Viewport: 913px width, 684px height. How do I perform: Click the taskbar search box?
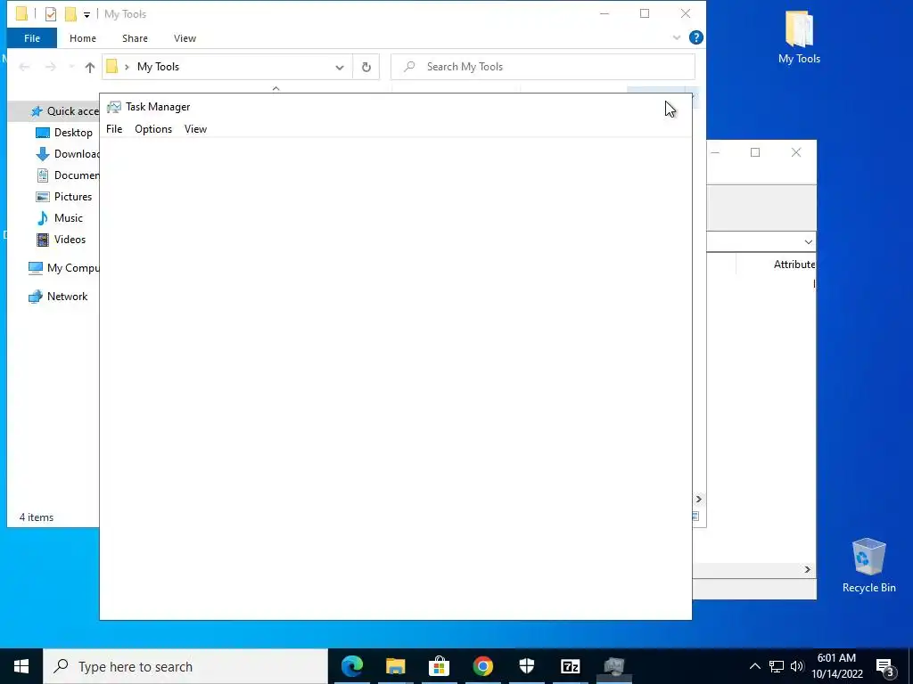(x=185, y=666)
